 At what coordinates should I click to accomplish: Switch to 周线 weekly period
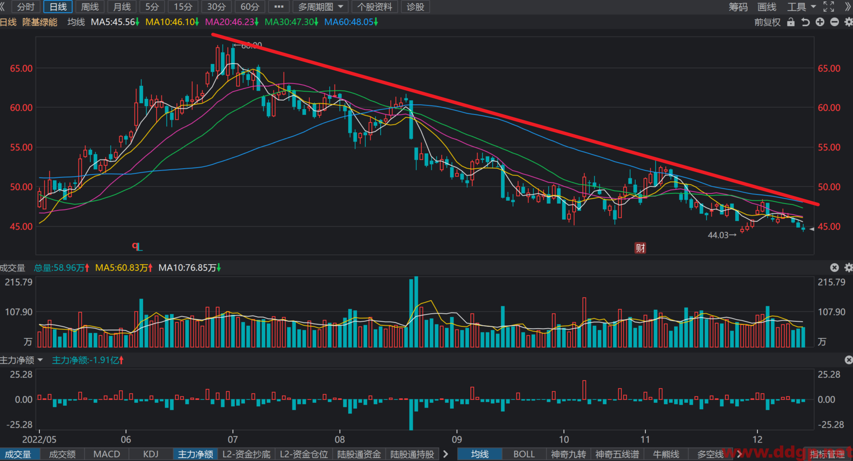point(90,7)
